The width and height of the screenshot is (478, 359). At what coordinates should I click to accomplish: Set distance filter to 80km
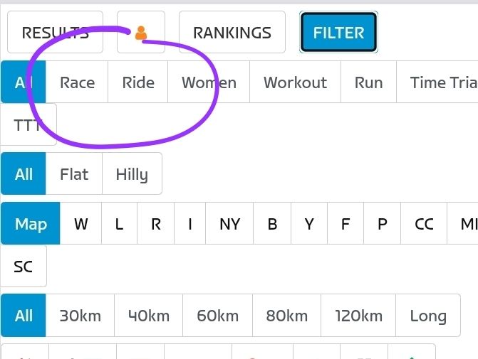click(286, 316)
